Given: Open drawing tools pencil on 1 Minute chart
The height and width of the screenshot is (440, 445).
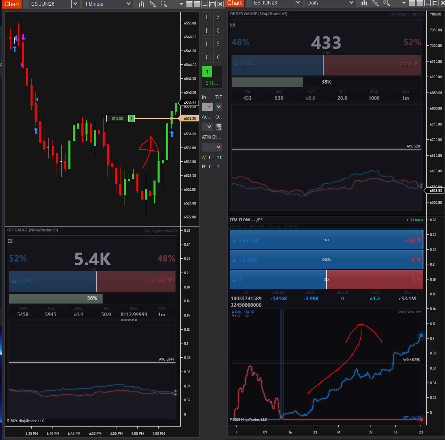Looking at the screenshot, I should [153, 4].
